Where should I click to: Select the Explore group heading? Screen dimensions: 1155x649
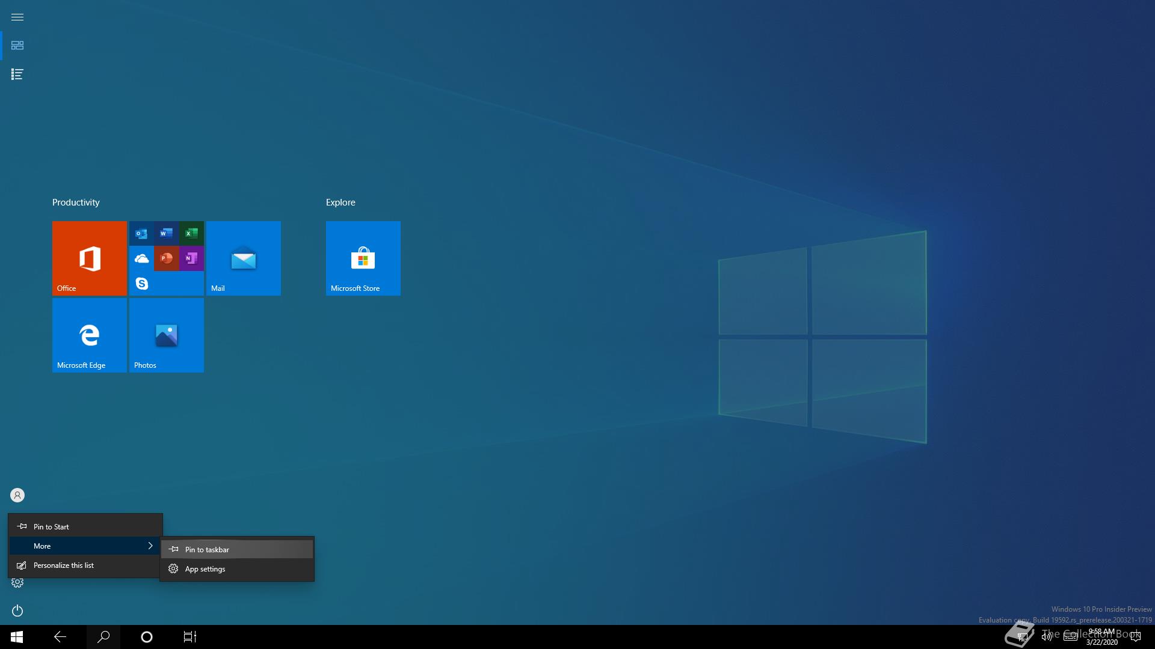[340, 203]
